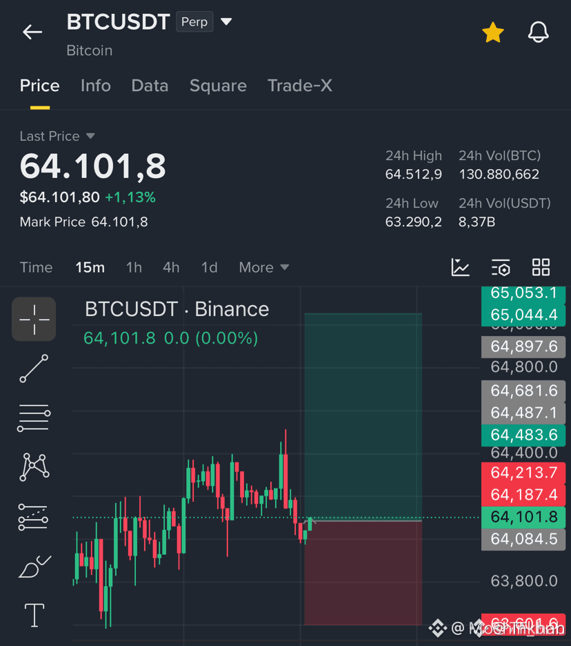Click the 24h Vol(BTC) value 130.880,662
This screenshot has width=571, height=646.
[x=499, y=175]
